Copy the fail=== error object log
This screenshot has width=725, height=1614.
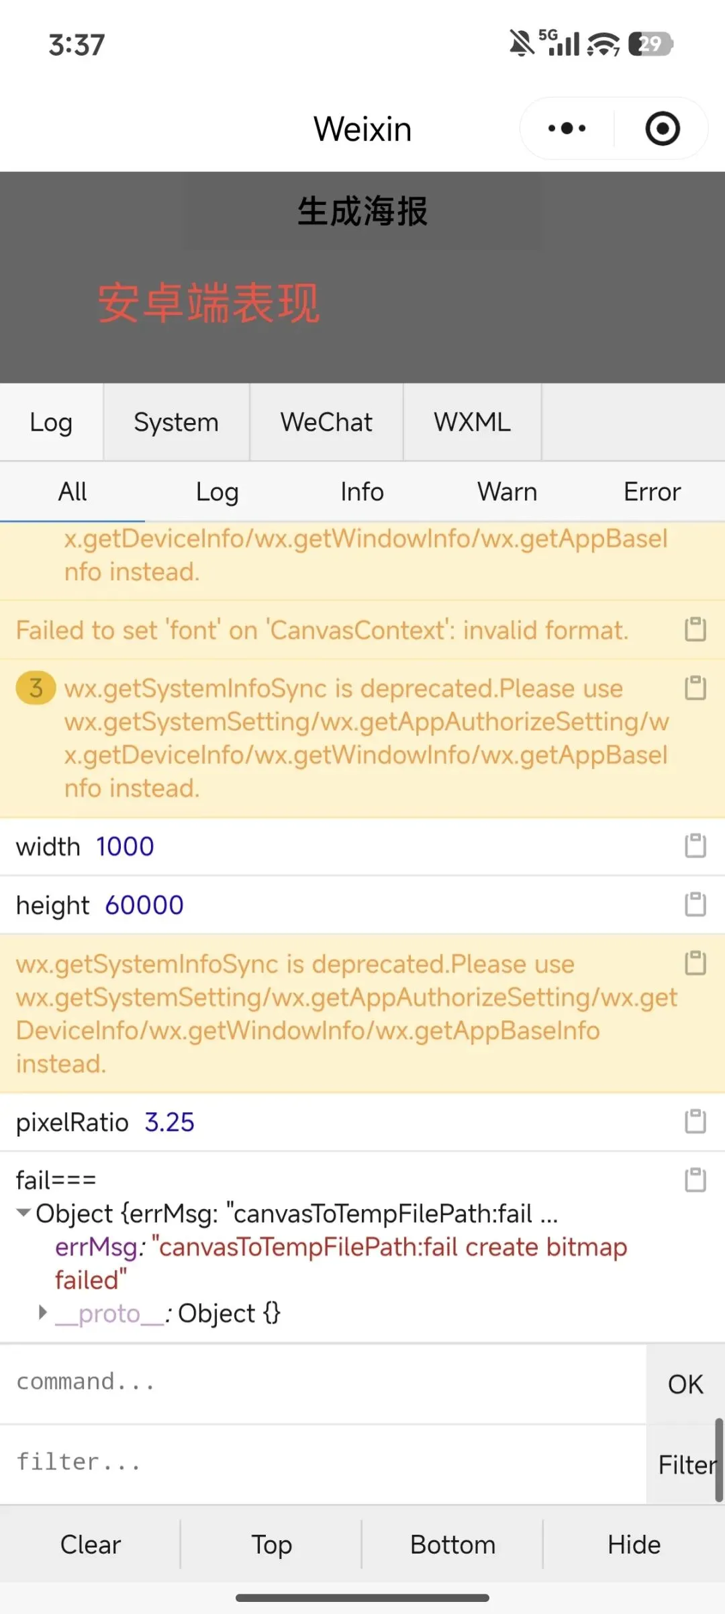tap(695, 1179)
